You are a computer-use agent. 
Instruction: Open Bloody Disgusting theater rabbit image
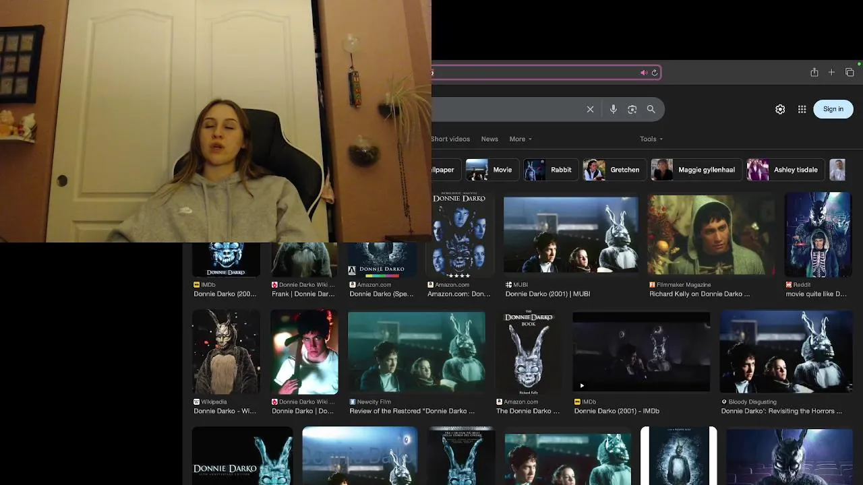786,352
